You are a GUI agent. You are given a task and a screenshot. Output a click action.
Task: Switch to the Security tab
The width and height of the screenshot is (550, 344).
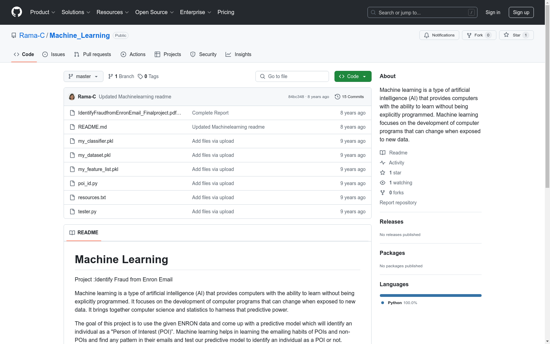pos(203,54)
